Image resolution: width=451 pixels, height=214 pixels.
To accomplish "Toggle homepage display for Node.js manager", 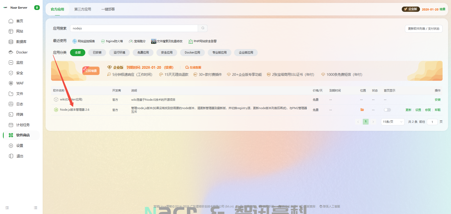I will click(x=387, y=110).
